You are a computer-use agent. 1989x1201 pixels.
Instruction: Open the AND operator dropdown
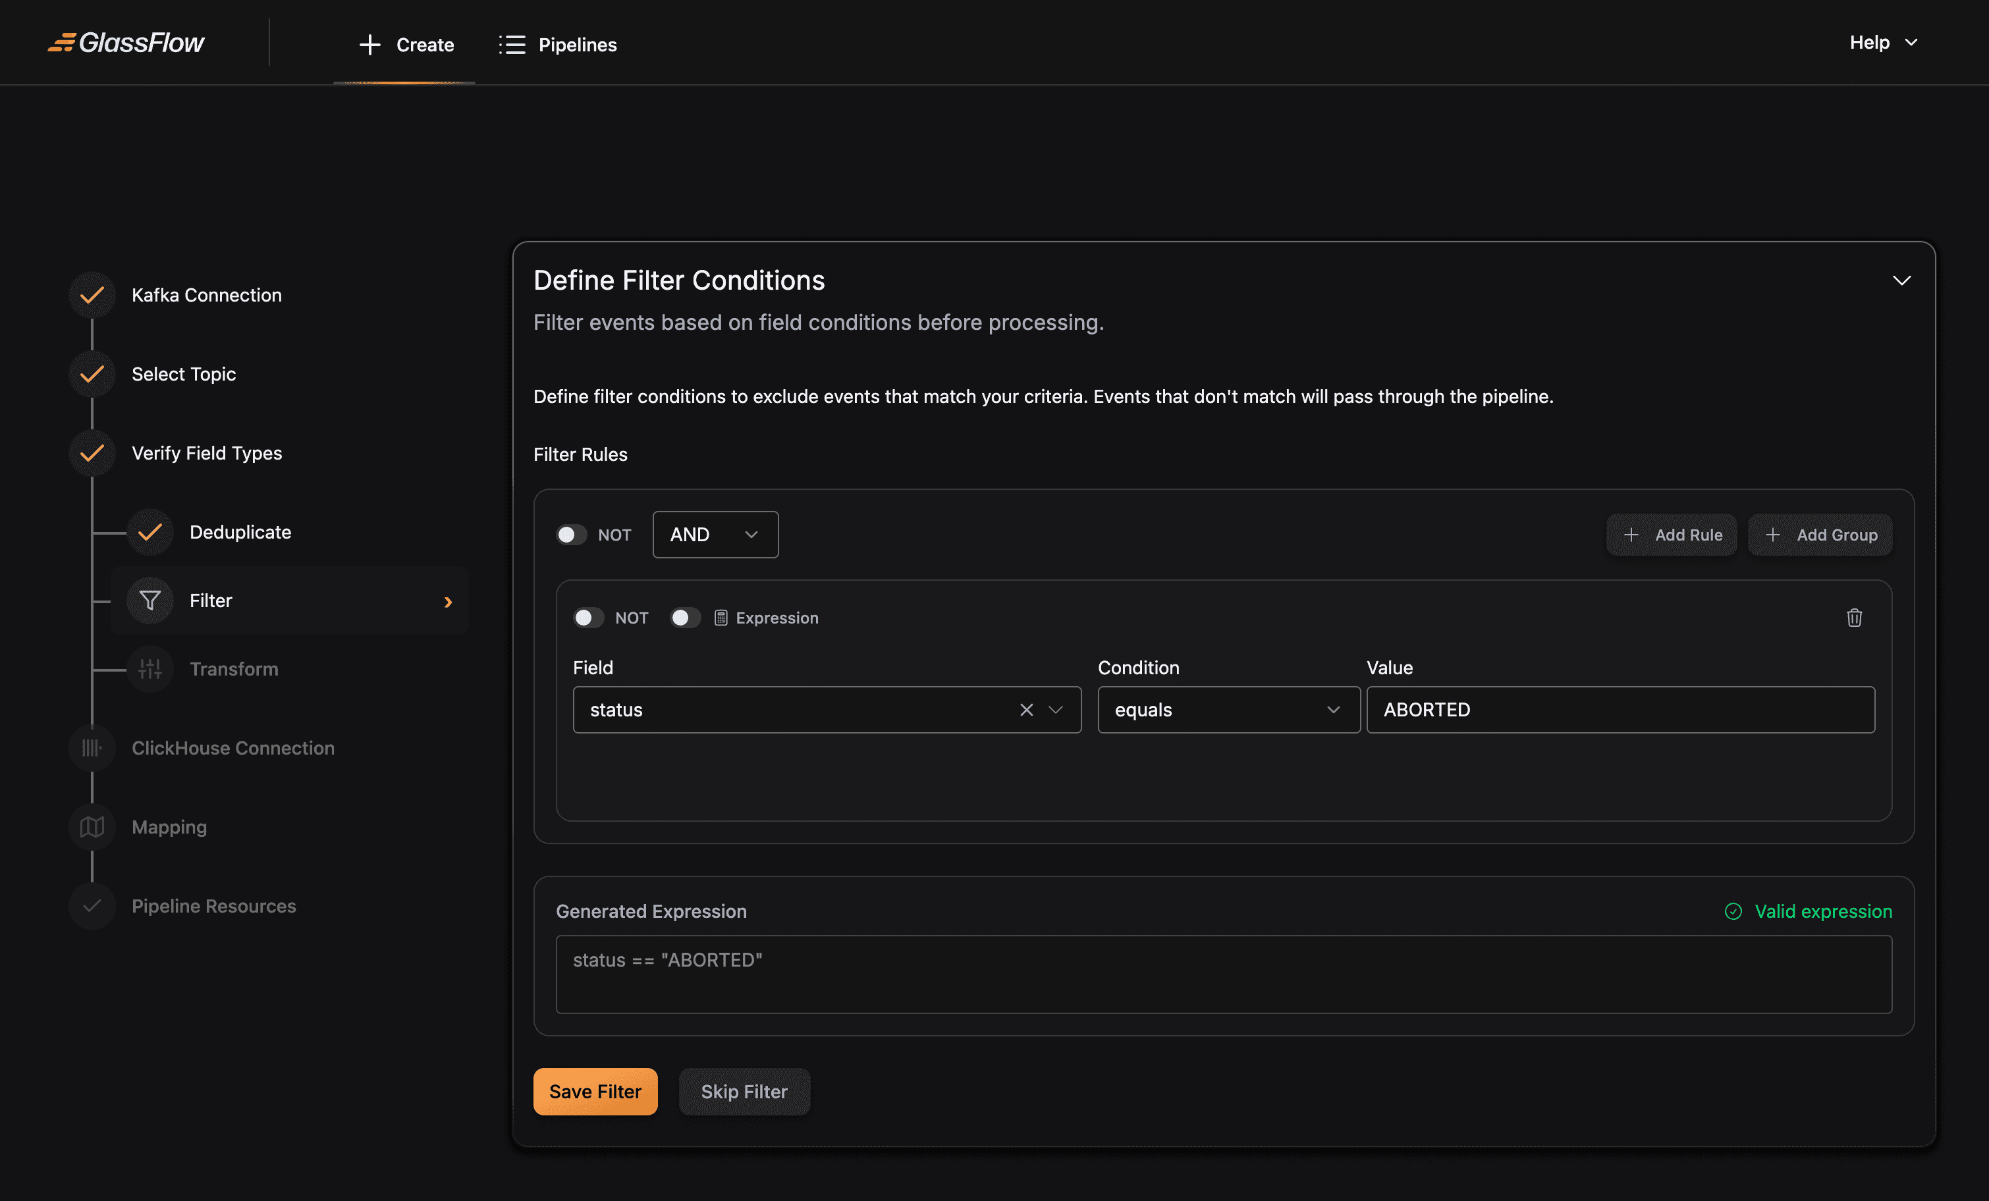(715, 534)
